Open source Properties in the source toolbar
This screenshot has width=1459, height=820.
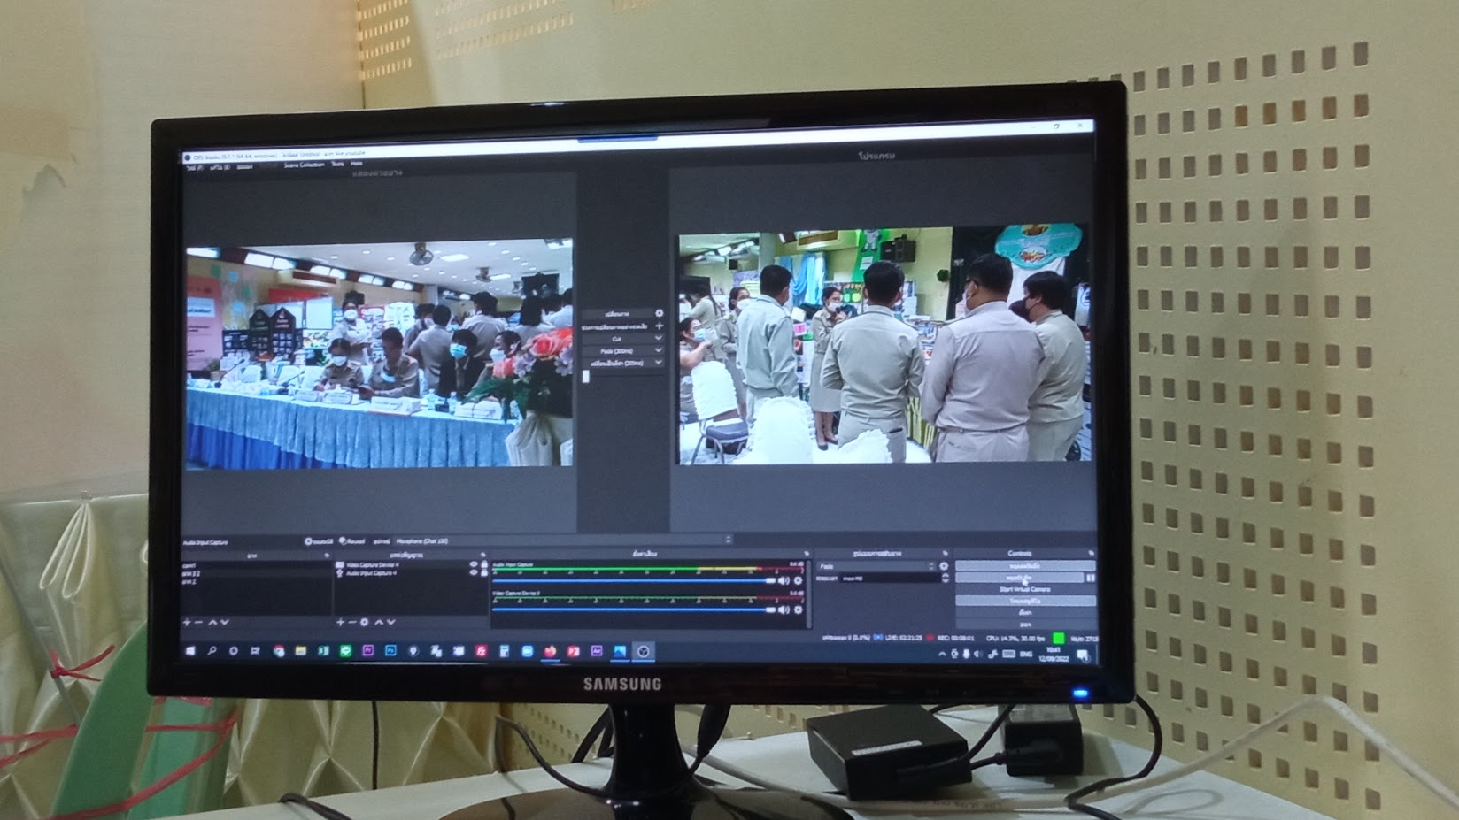[320, 541]
